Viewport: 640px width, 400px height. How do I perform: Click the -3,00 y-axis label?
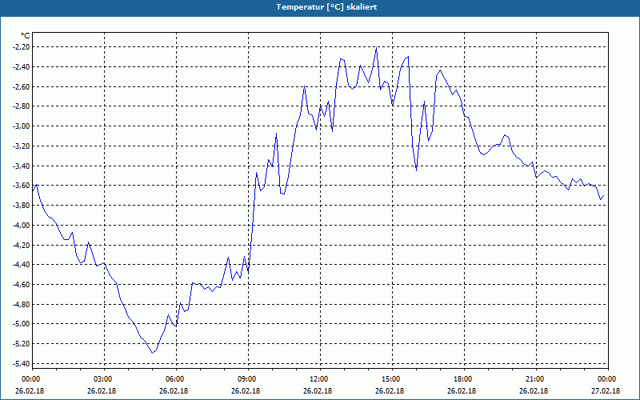coord(22,126)
